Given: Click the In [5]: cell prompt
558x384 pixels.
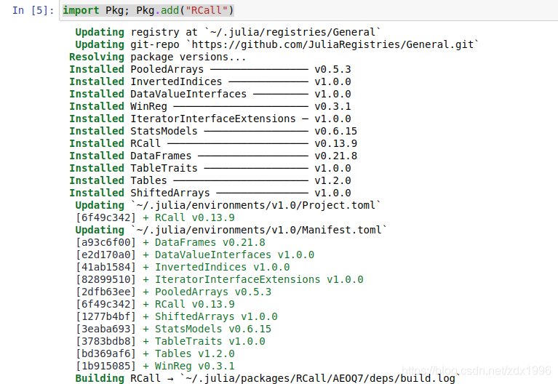Looking at the screenshot, I should pyautogui.click(x=33, y=10).
